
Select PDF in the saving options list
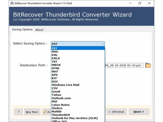[55, 101]
